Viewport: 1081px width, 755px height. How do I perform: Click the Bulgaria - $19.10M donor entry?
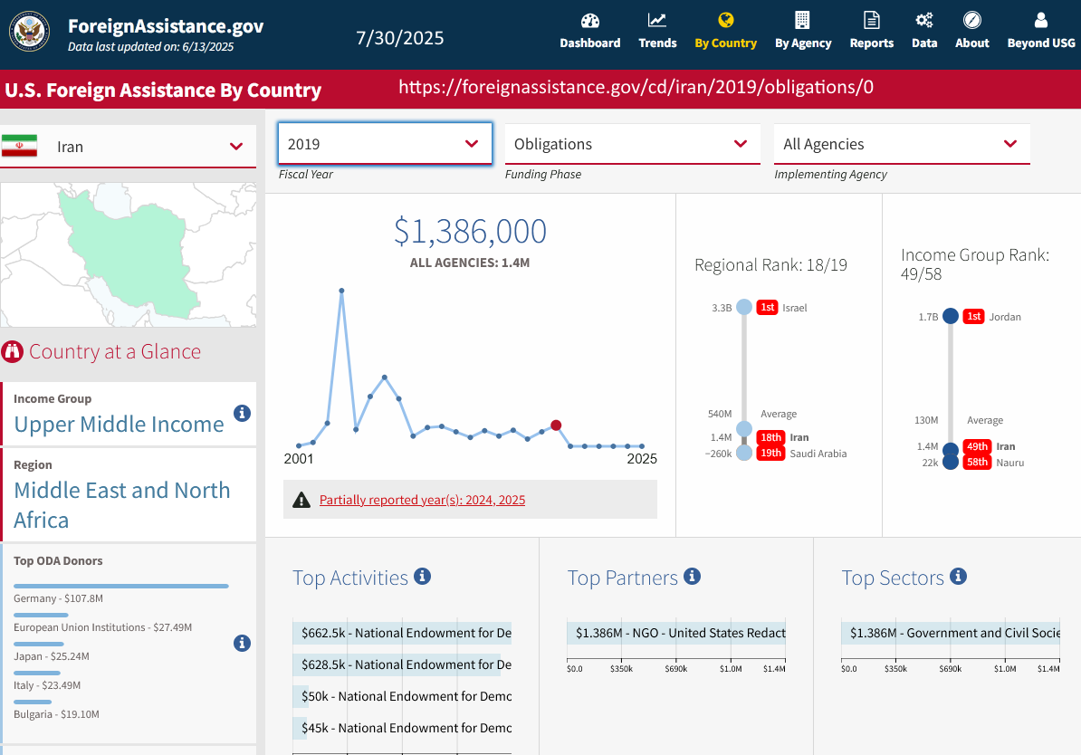tap(56, 714)
